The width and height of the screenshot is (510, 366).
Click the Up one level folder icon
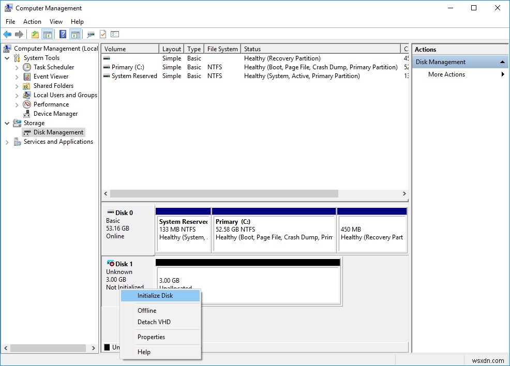pyautogui.click(x=35, y=34)
